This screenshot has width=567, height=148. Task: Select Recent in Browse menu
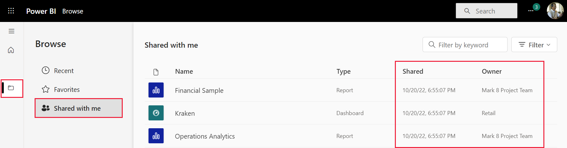[x=64, y=71]
